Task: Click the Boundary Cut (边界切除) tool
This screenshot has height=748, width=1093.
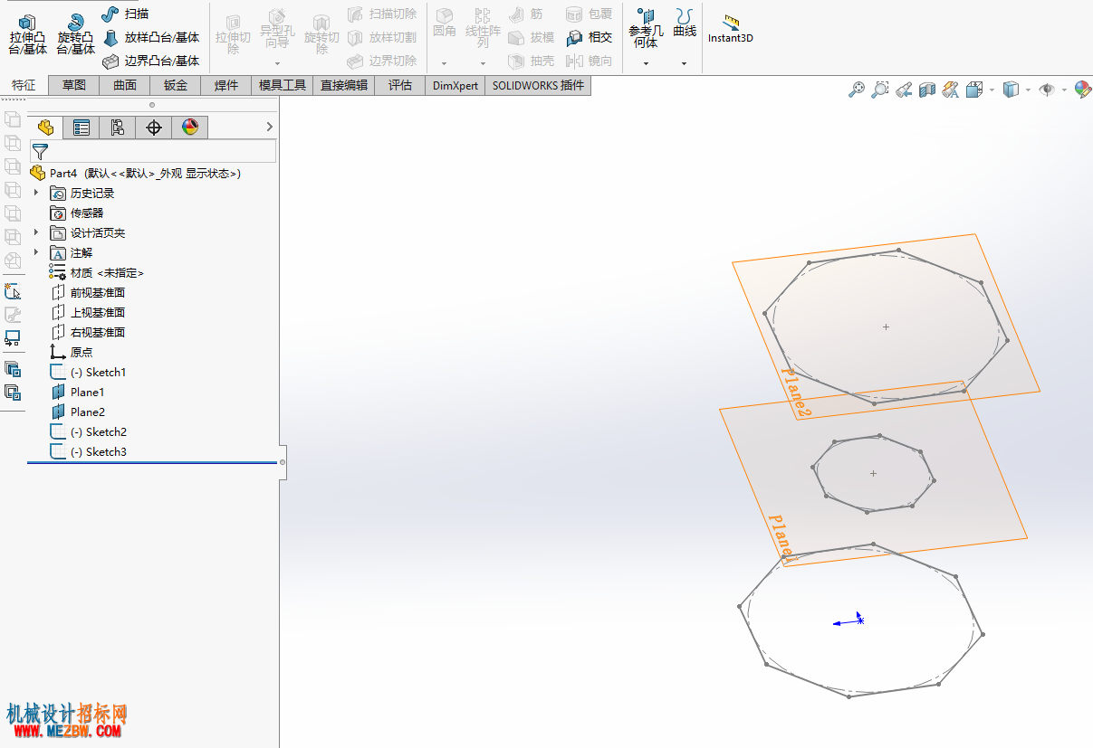Action: pos(381,62)
